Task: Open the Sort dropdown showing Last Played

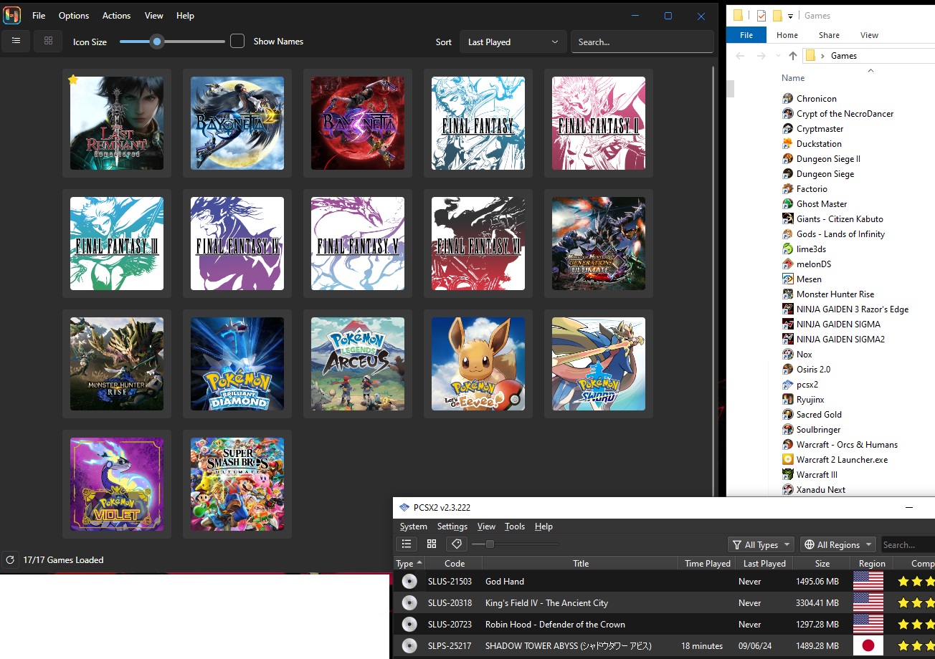Action: click(513, 42)
